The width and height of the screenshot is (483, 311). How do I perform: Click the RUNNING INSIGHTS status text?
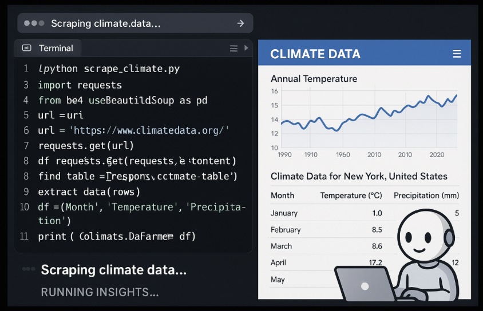point(100,292)
